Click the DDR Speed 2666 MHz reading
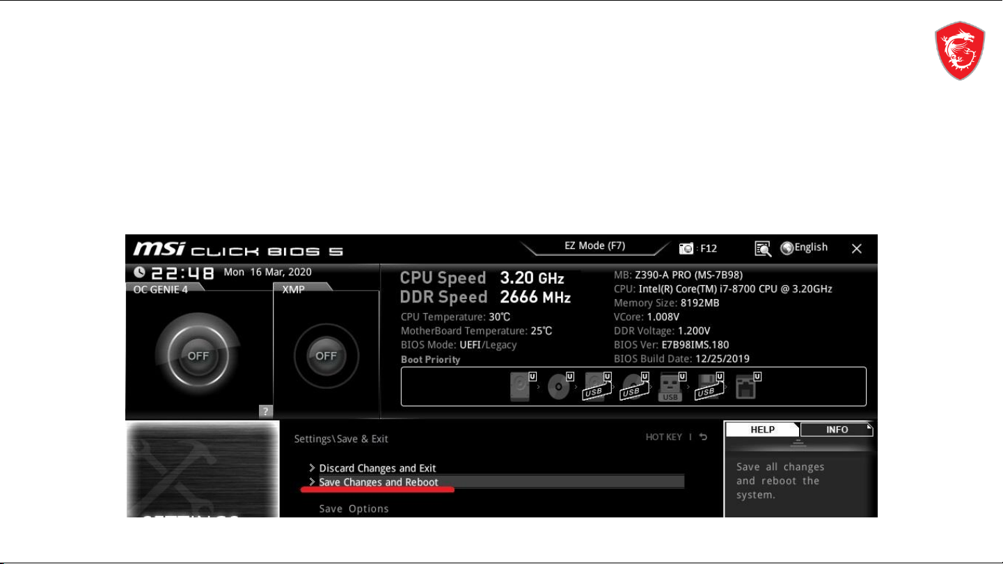Image resolution: width=1003 pixels, height=564 pixels. pyautogui.click(x=485, y=298)
